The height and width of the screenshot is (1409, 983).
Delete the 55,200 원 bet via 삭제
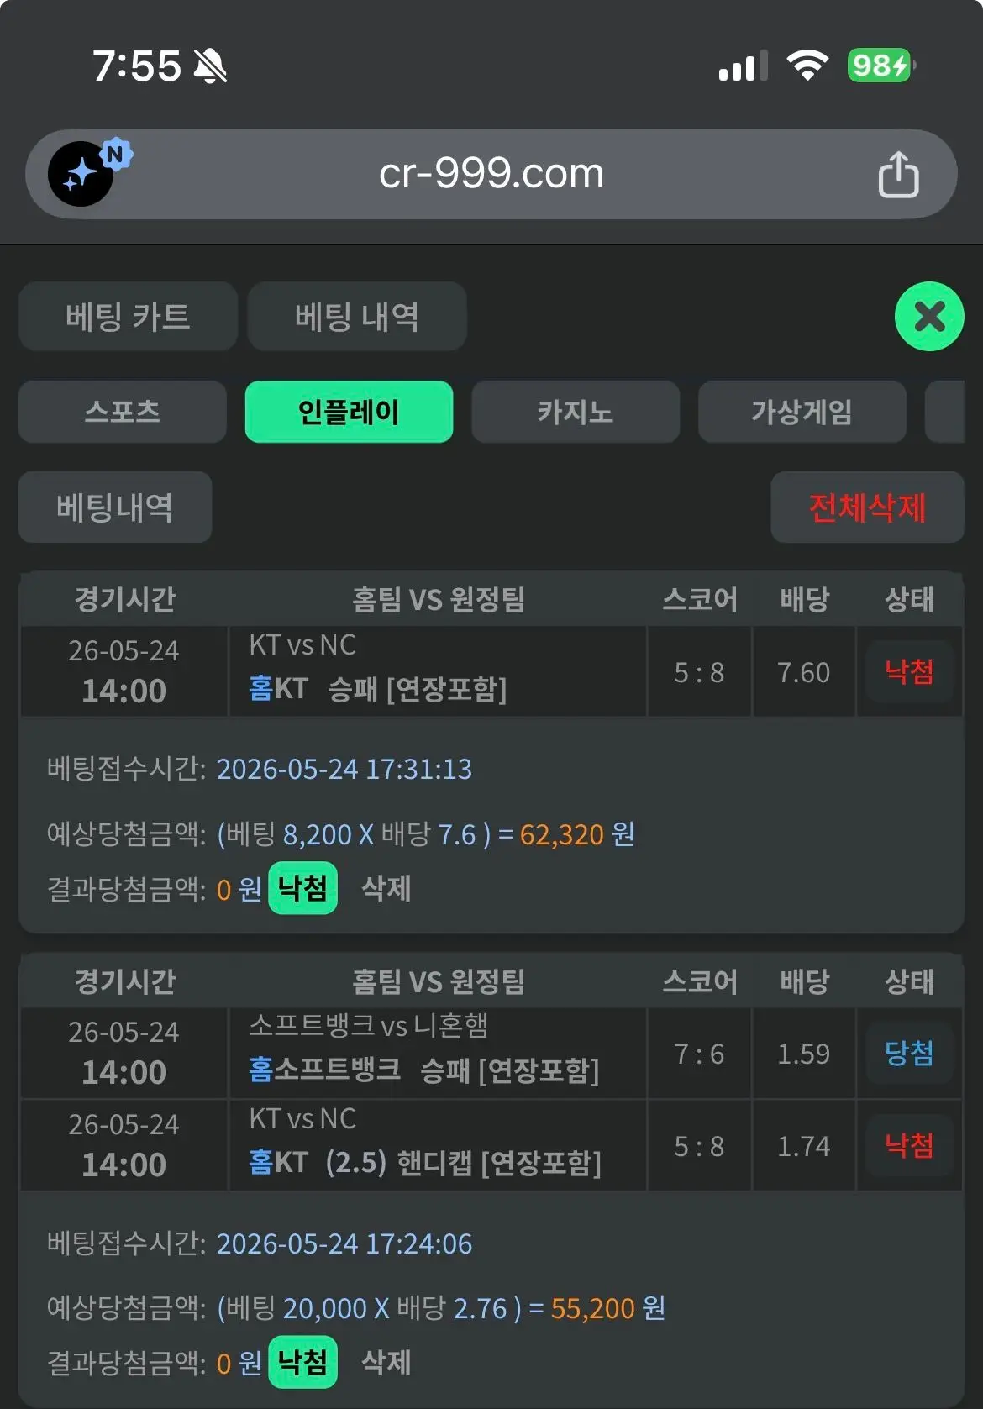[x=386, y=1362]
